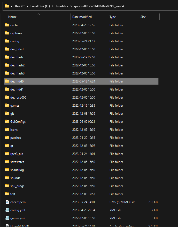Click the CMS (S/MIME) File type cell
The image size is (178, 227).
tap(122, 202)
